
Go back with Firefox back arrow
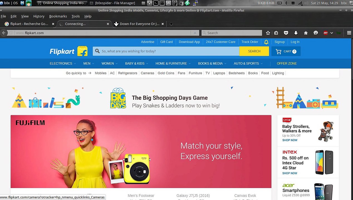[4, 33]
